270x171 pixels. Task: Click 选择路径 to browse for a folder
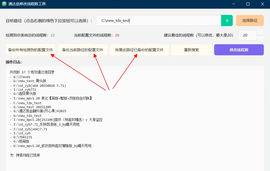click(x=250, y=20)
